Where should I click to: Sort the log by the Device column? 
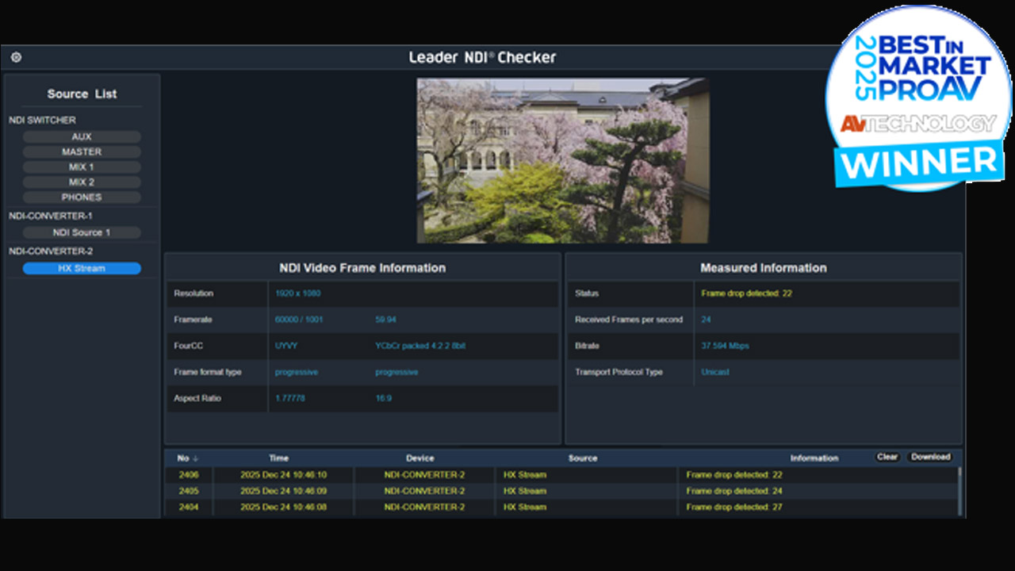pos(420,458)
